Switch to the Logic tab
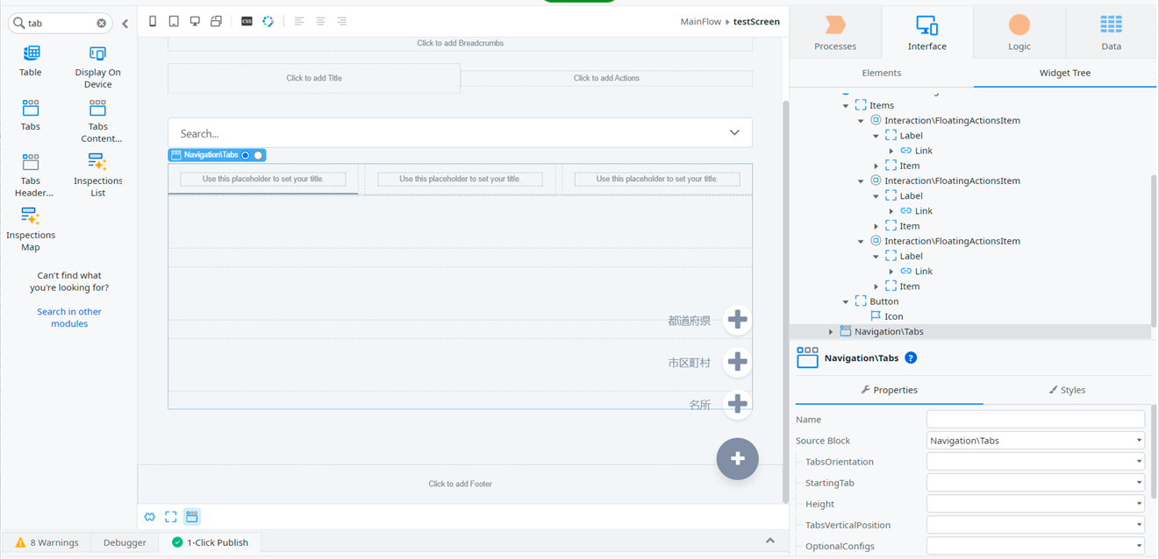1159x559 pixels. (x=1019, y=32)
